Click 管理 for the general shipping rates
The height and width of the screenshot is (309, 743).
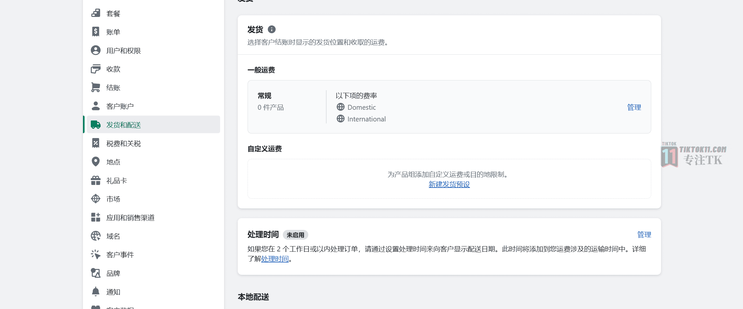point(634,107)
